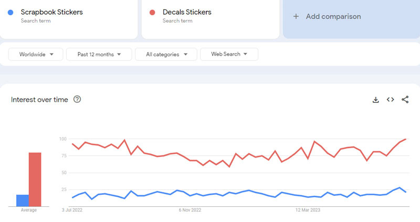Open help icon beside Interest over time
420x222 pixels.
click(77, 100)
